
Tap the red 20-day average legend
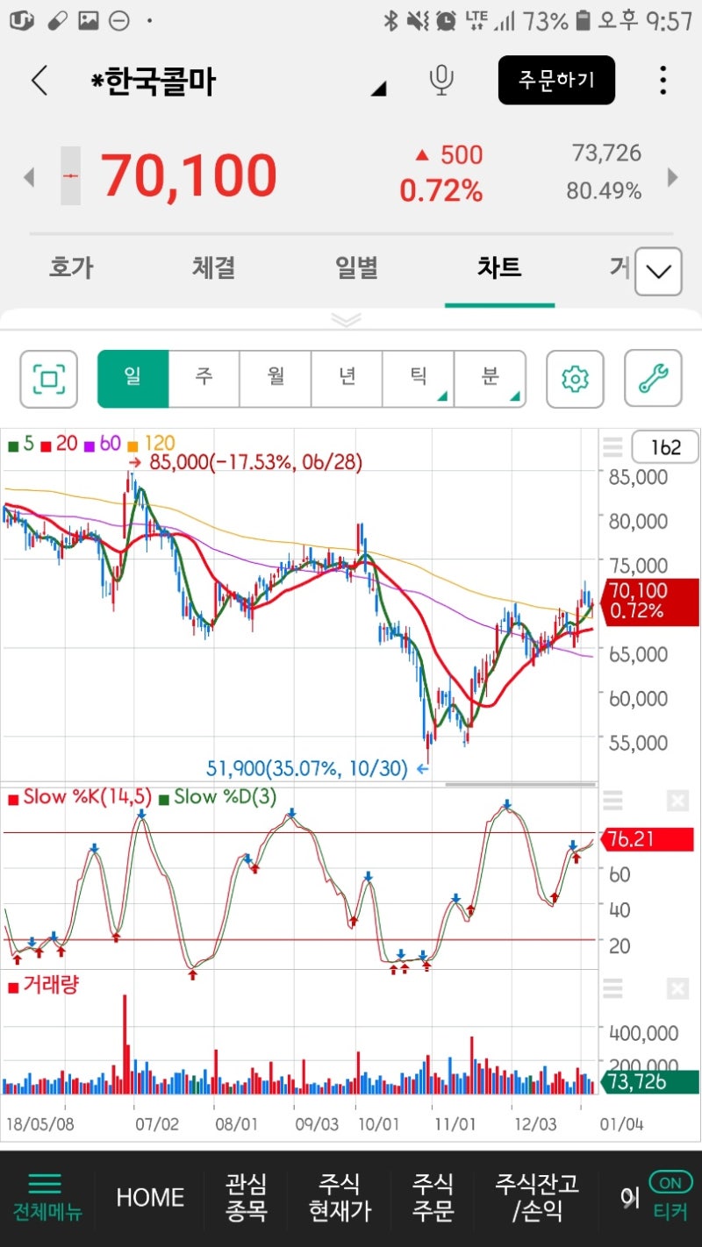(x=59, y=444)
